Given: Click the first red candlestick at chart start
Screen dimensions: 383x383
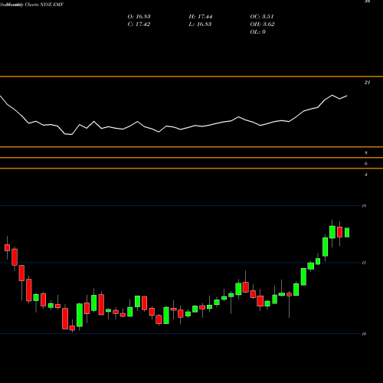Looking at the screenshot, I should (x=7, y=247).
